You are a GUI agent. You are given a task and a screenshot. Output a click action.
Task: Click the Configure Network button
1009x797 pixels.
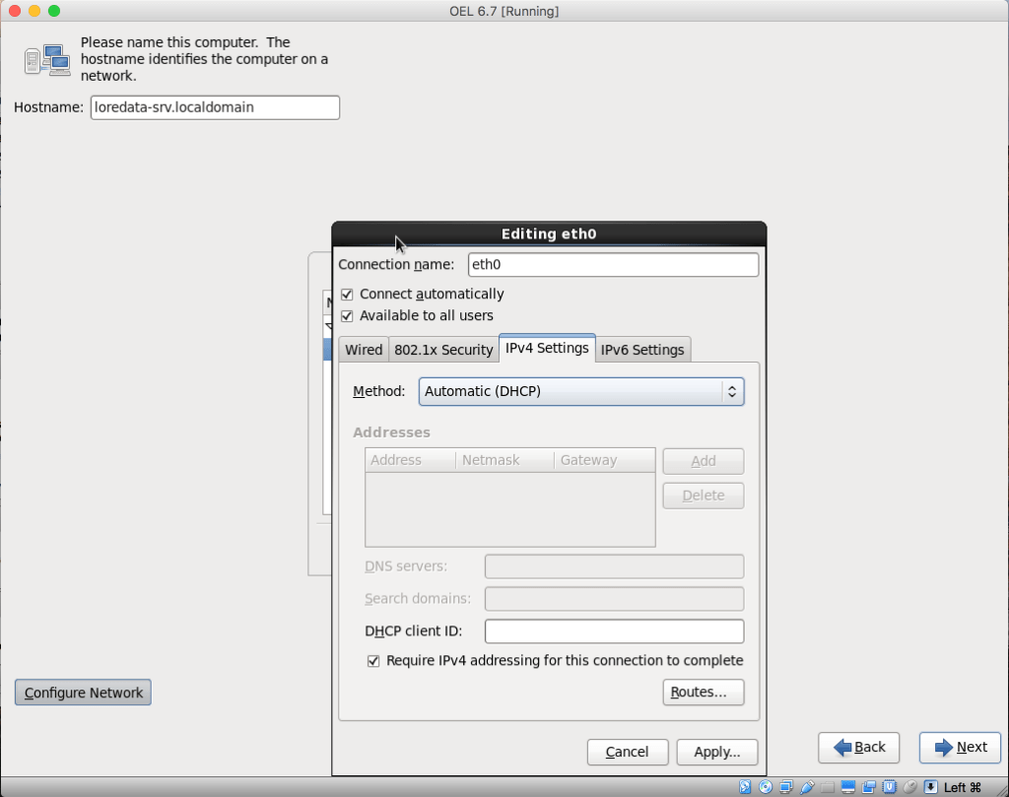click(x=83, y=693)
